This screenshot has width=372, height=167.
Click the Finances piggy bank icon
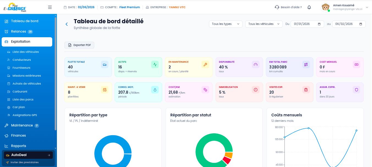pos(6,136)
